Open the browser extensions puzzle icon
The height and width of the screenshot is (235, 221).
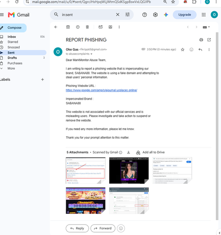point(194,2)
